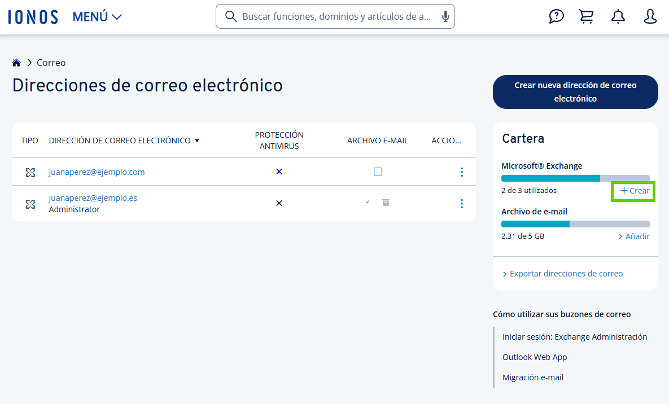The image size is (669, 404).
Task: Sort by the Dirección de correo electrónico column arrow
Action: click(x=197, y=140)
